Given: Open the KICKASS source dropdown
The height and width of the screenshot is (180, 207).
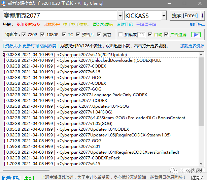Looking at the screenshot, I should pyautogui.click(x=164, y=16).
